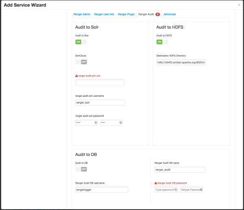Click the ranger.audit.solr.password label
Image resolution: width=244 pixels, height=210 pixels.
(x=89, y=116)
